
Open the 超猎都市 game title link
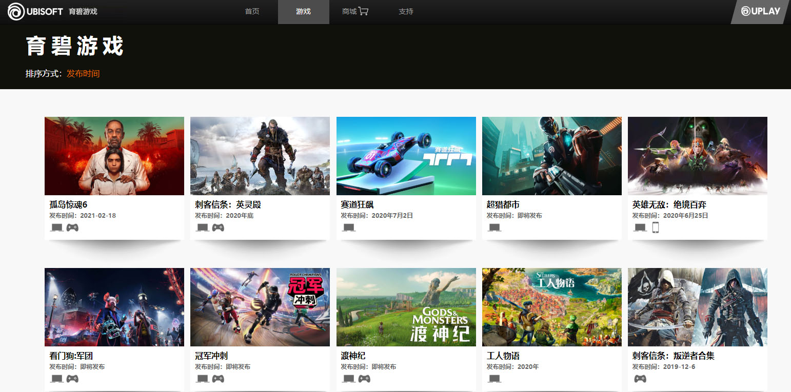pos(503,205)
